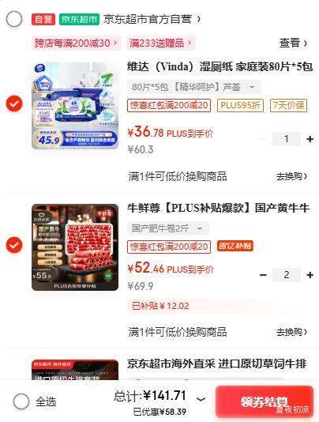Screen dimensions: 319x422
Task: Click the 百亿补贴 orange badge
Action: point(235,246)
